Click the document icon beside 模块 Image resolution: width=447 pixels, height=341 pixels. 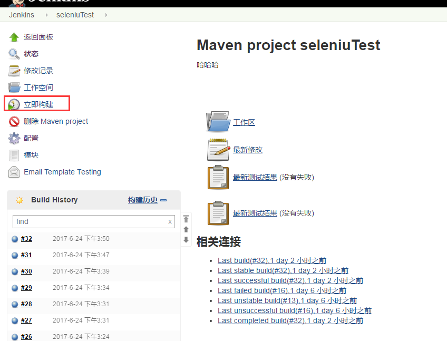coord(14,155)
